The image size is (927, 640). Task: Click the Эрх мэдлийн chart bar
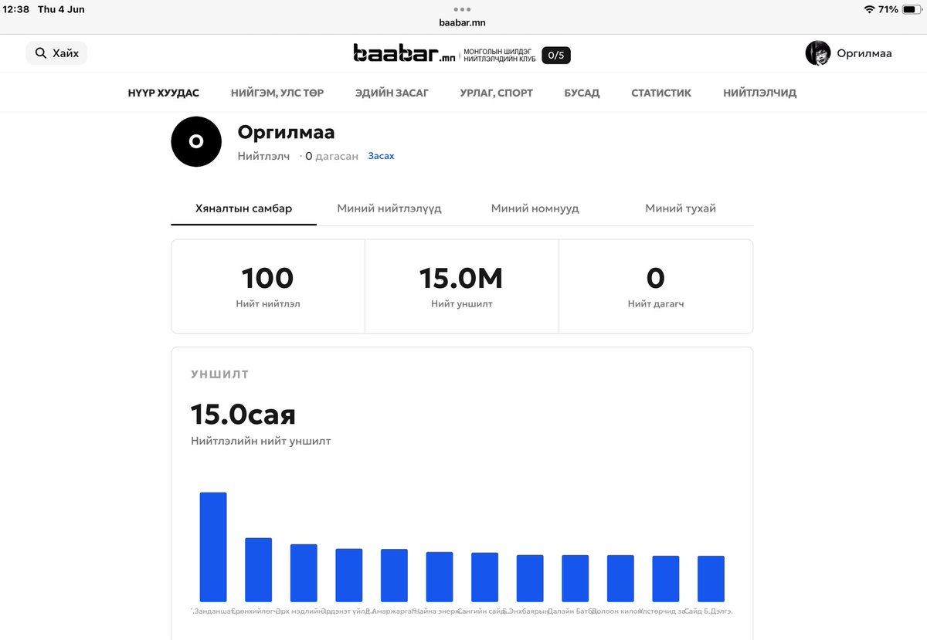(304, 573)
